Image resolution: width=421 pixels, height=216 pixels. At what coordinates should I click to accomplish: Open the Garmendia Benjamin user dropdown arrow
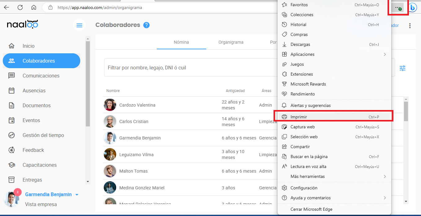tap(77, 195)
